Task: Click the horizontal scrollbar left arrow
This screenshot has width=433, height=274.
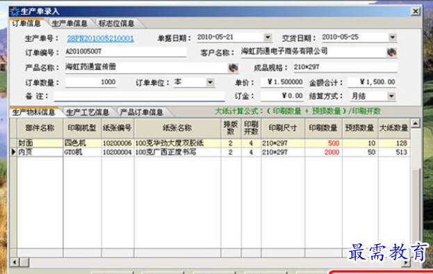Action: (15, 262)
